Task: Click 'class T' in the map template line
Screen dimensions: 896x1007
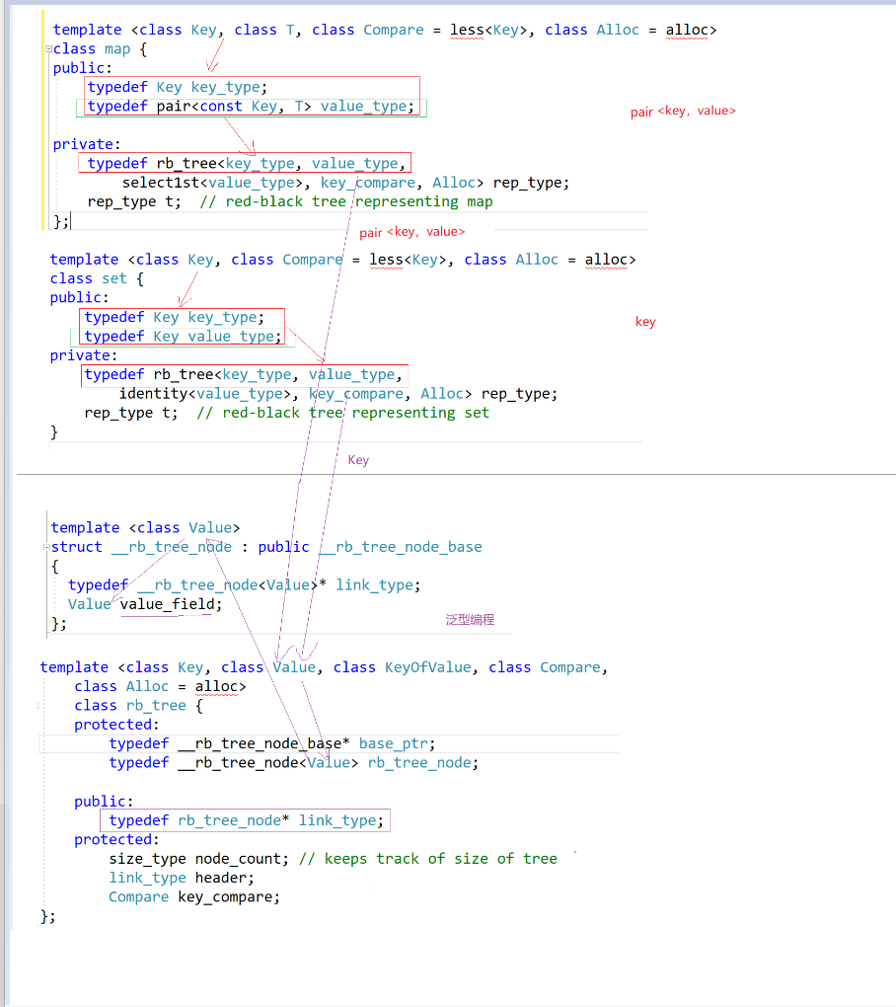Action: click(x=263, y=31)
